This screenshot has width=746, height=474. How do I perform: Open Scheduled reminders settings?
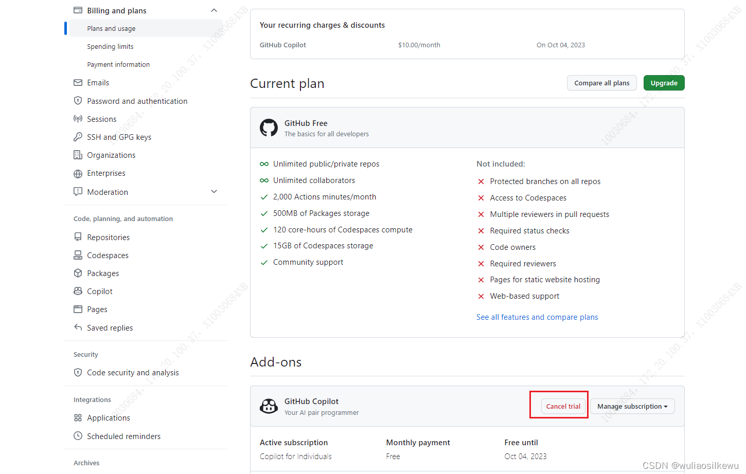point(123,436)
